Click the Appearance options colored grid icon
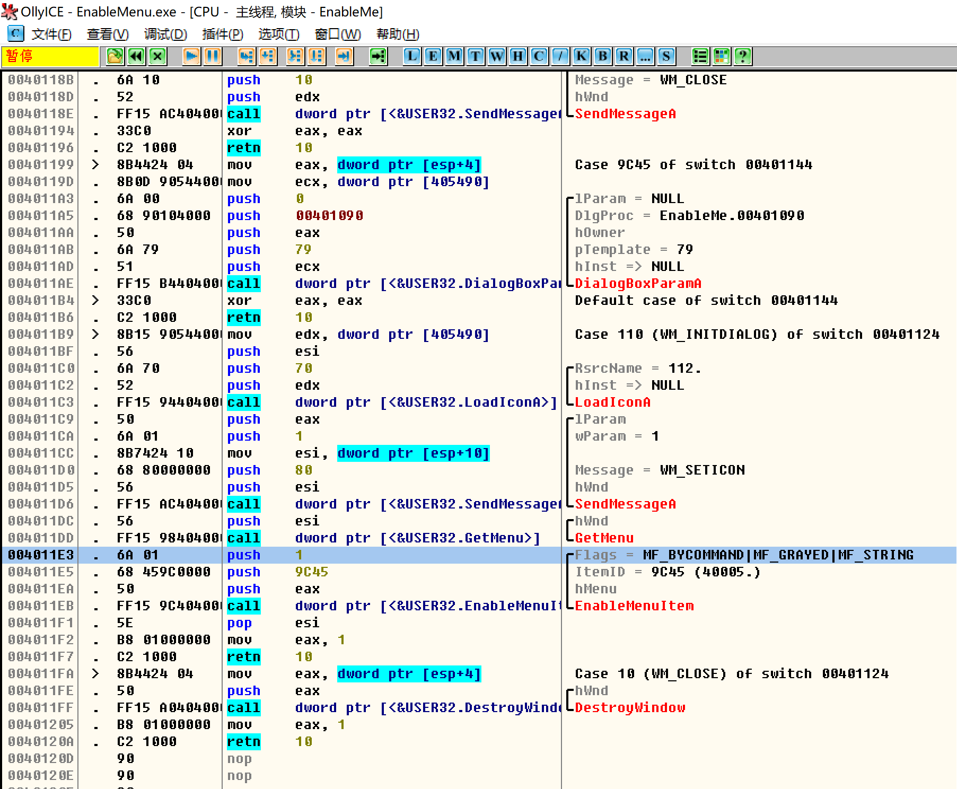Viewport: 957px width, 789px height. pyautogui.click(x=722, y=56)
